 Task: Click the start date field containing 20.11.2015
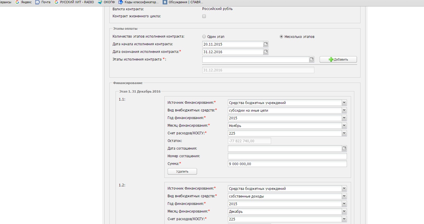tap(233, 44)
